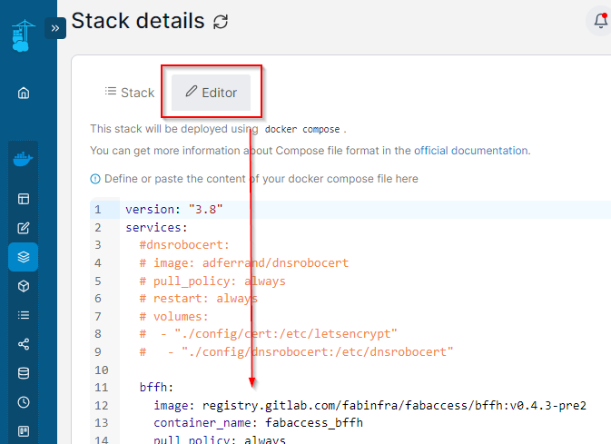This screenshot has width=611, height=444.
Task: Select the Editor tab
Action: point(211,93)
